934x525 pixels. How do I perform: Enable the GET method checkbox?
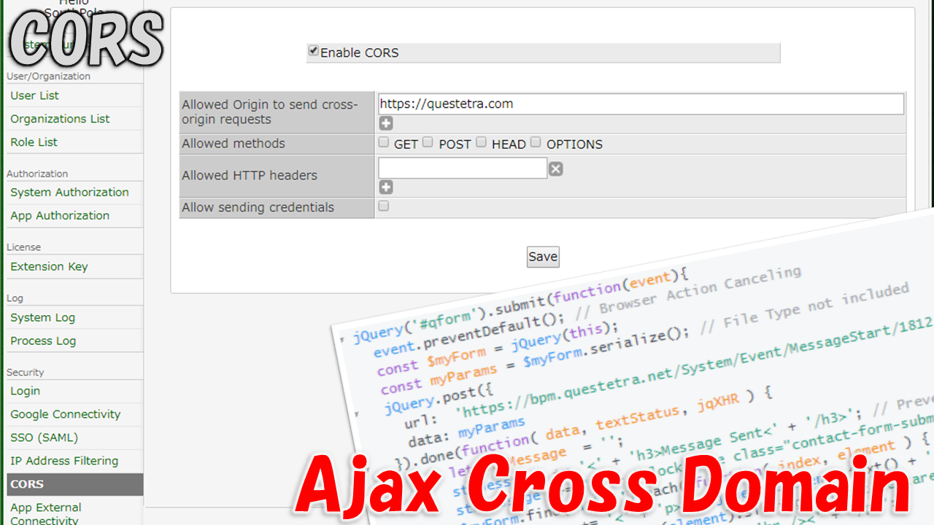[x=384, y=143]
